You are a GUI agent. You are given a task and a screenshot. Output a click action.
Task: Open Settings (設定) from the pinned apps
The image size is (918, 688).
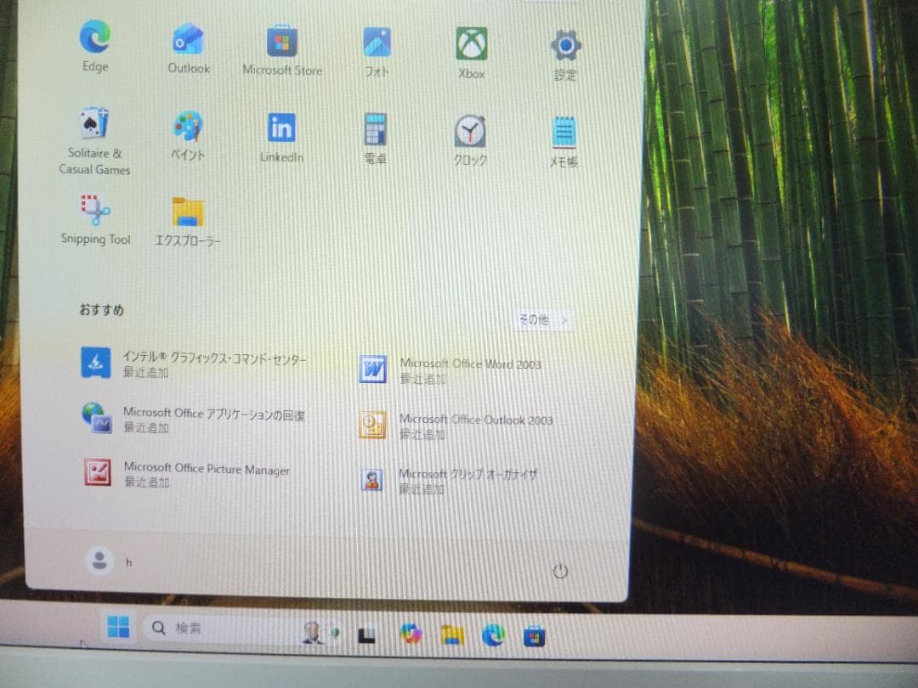coord(564,44)
